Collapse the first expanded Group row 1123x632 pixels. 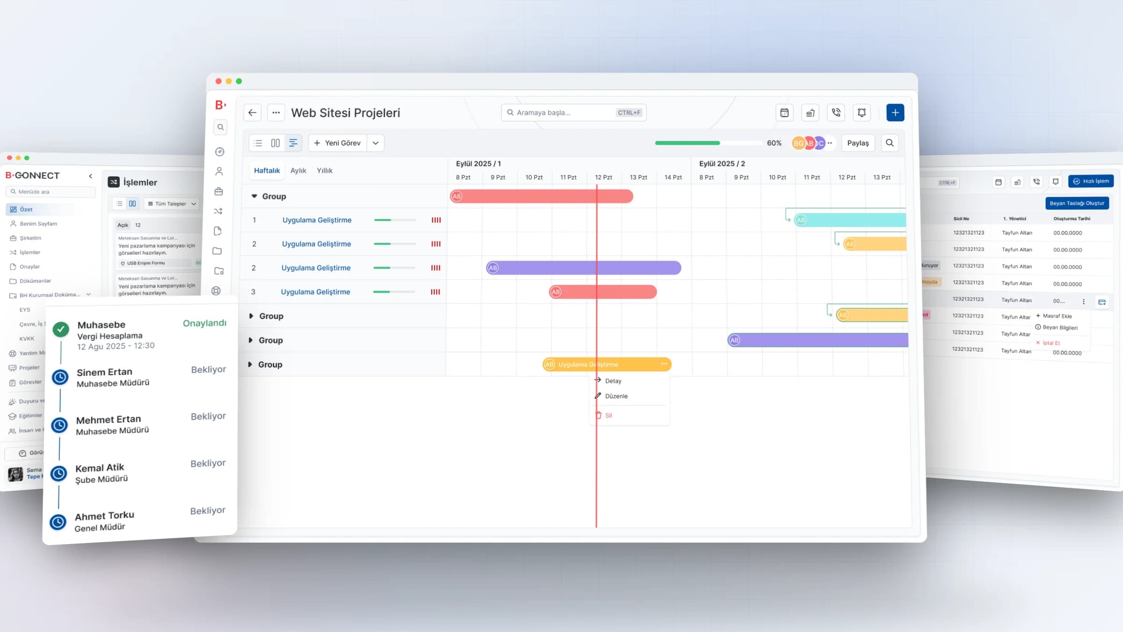coord(254,196)
